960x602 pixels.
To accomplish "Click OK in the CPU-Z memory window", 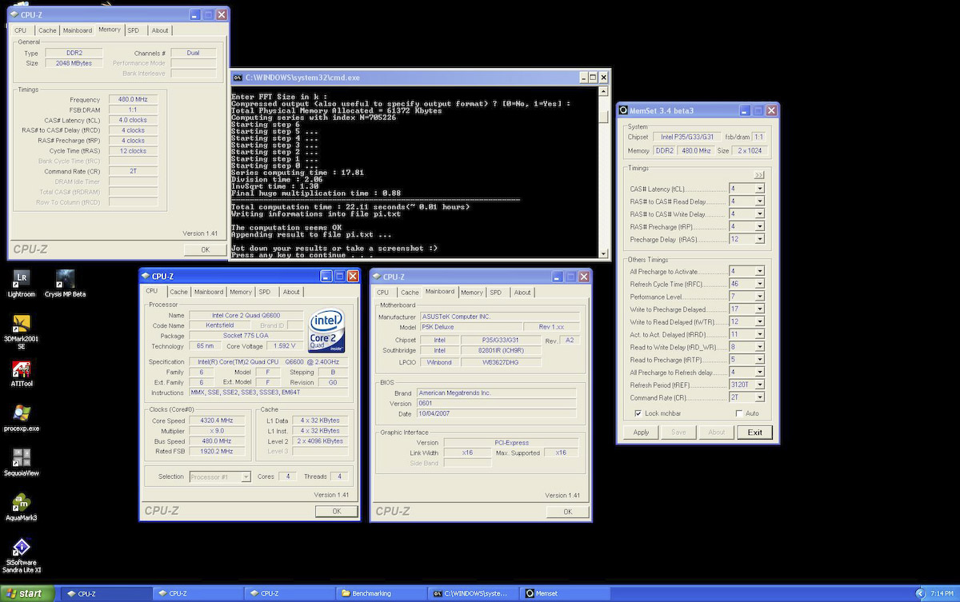I will 205,249.
